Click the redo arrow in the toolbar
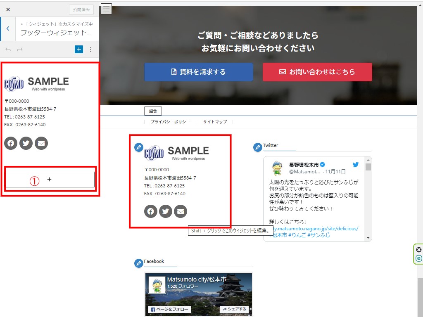The image size is (423, 317). tap(20, 50)
